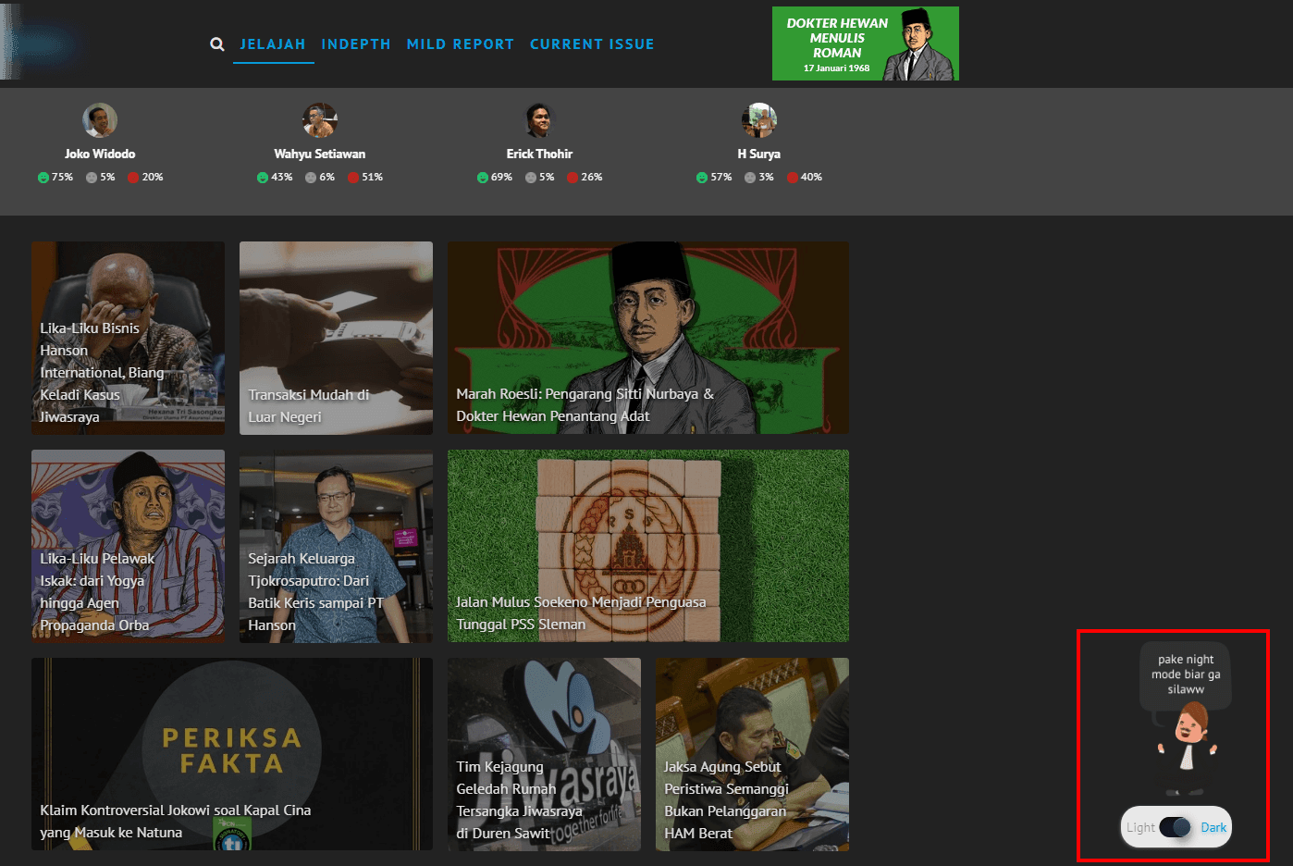Click Wahyu Setiawan's profile avatar
This screenshot has height=866, width=1293.
tap(319, 120)
